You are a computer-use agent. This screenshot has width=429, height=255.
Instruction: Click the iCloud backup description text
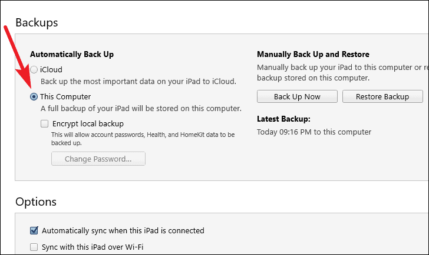[x=138, y=82]
